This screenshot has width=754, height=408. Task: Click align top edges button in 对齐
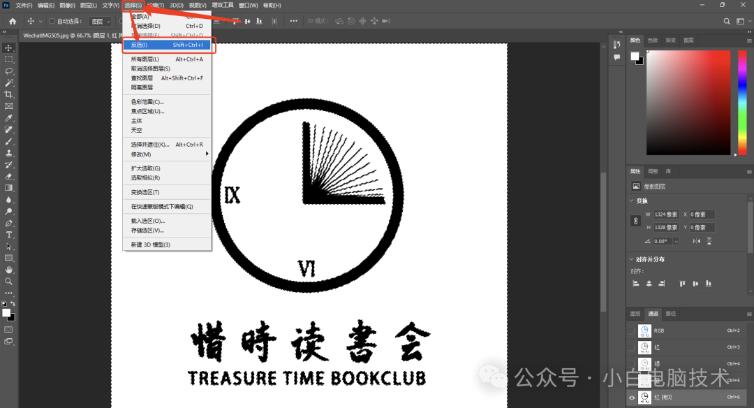[x=682, y=284]
